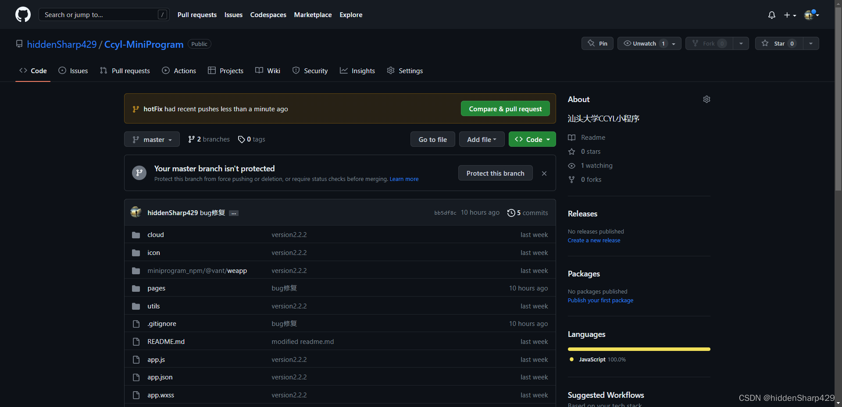Viewport: 842px width, 407px height.
Task: Open the user avatar menu
Action: coord(812,15)
